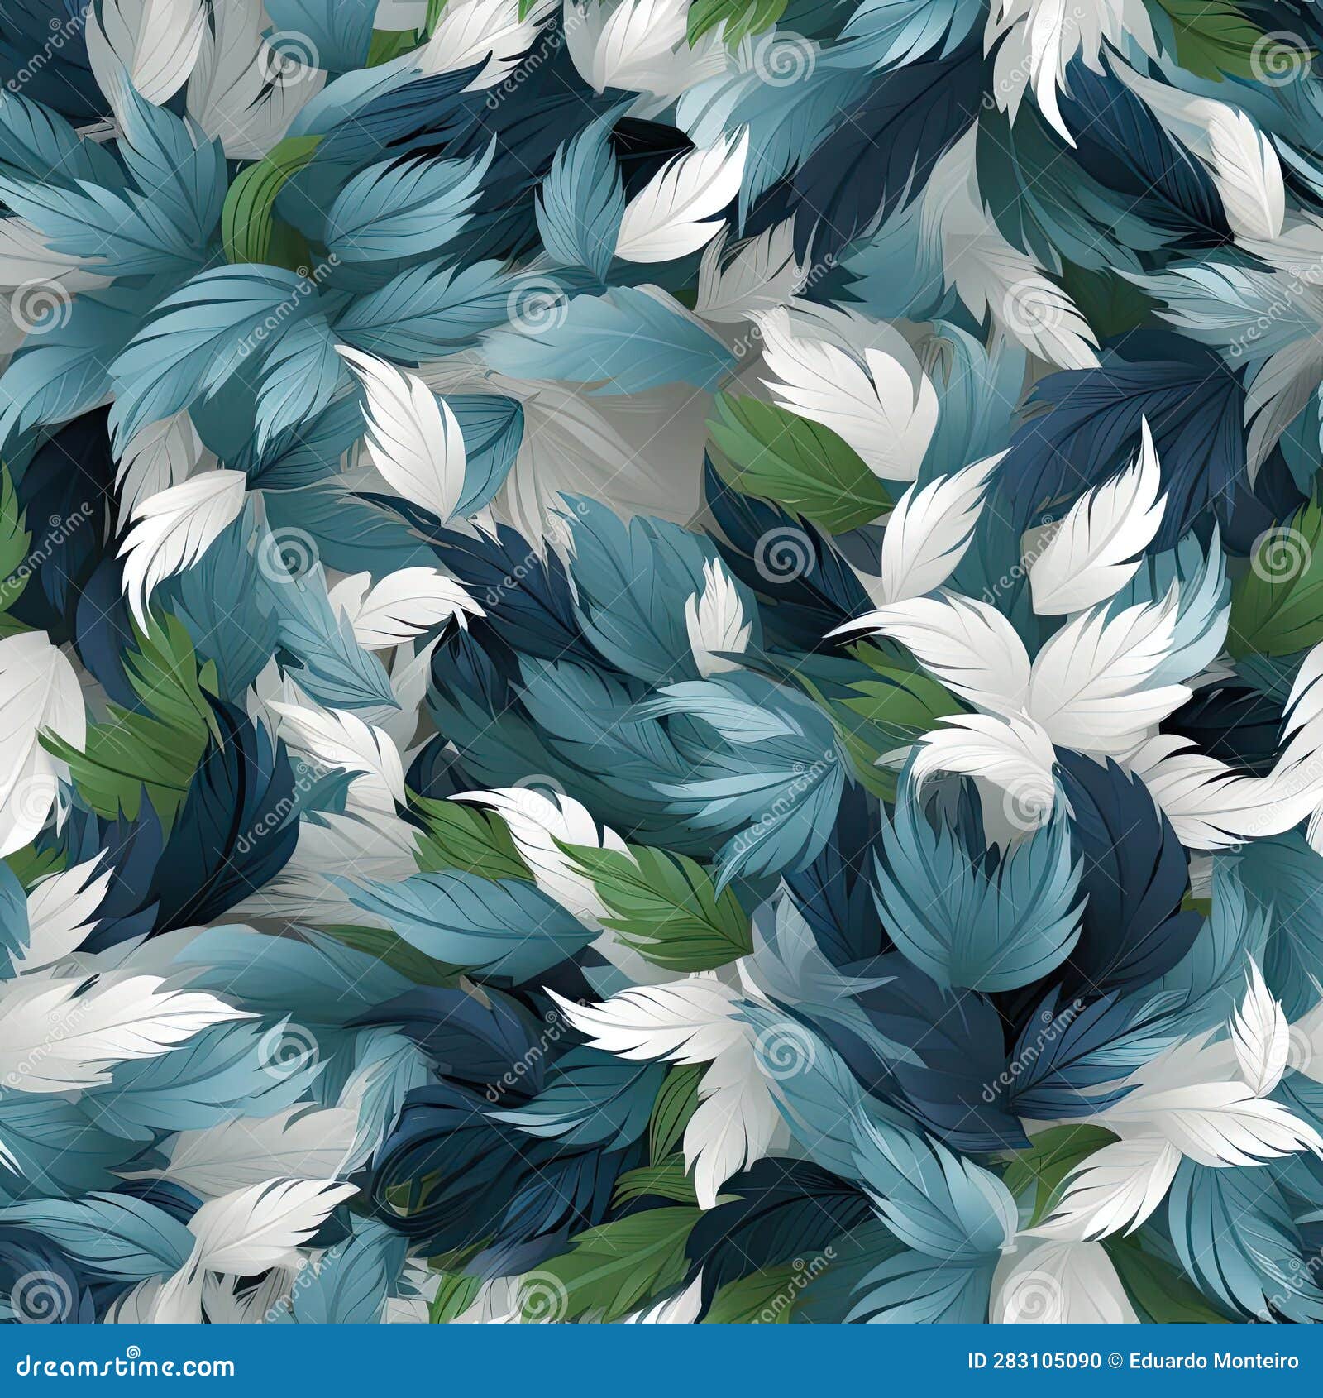The width and height of the screenshot is (1323, 1398).
Task: Click the feather pattern image preview itself
Action: (x=661, y=662)
